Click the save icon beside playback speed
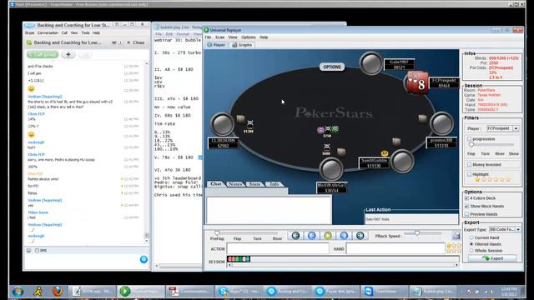534x300 pixels. [x=456, y=236]
